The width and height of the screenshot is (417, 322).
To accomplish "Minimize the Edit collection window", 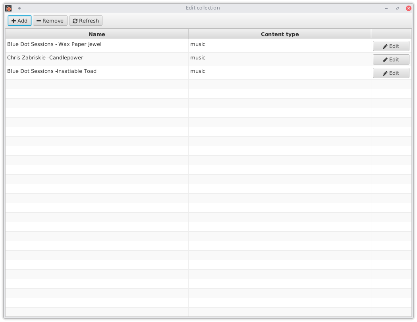I will coord(386,8).
